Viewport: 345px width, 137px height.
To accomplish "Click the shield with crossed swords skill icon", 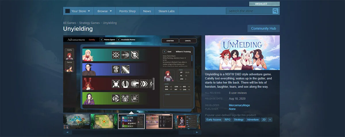I will tap(116, 84).
